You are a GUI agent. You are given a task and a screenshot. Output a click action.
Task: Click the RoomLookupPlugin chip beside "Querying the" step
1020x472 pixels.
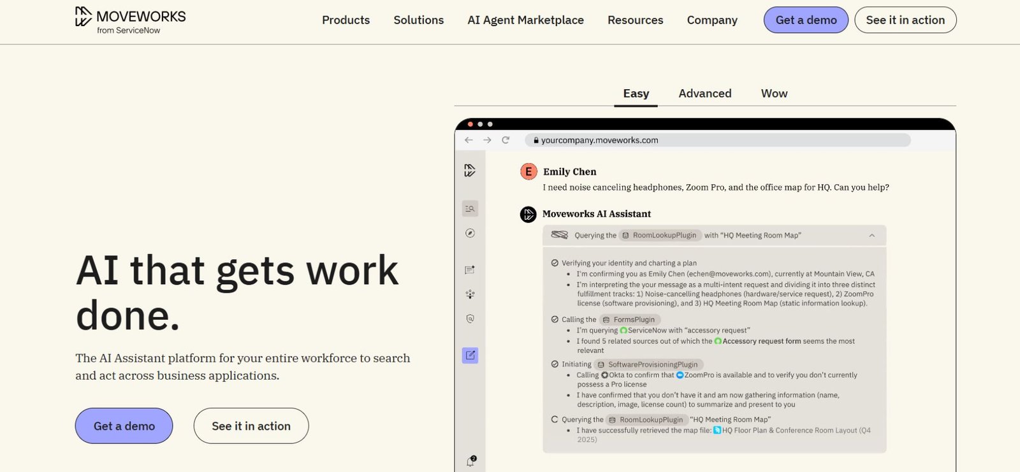(x=646, y=420)
